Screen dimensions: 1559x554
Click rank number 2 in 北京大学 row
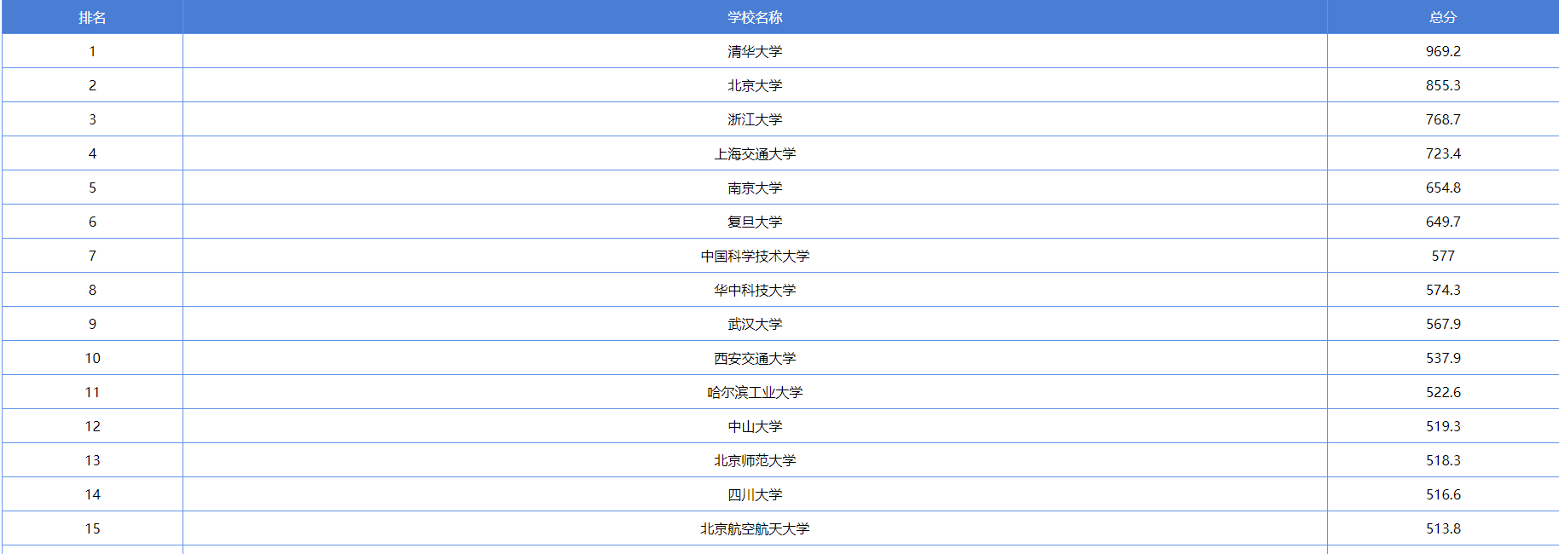coord(92,85)
